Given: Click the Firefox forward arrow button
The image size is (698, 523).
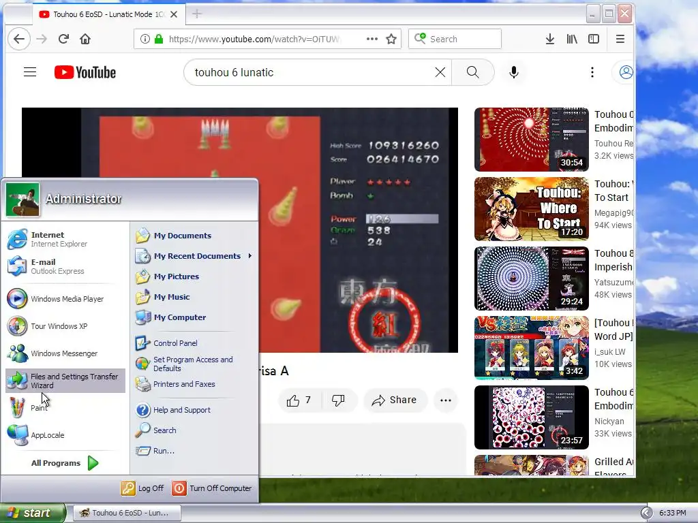Looking at the screenshot, I should click(42, 39).
